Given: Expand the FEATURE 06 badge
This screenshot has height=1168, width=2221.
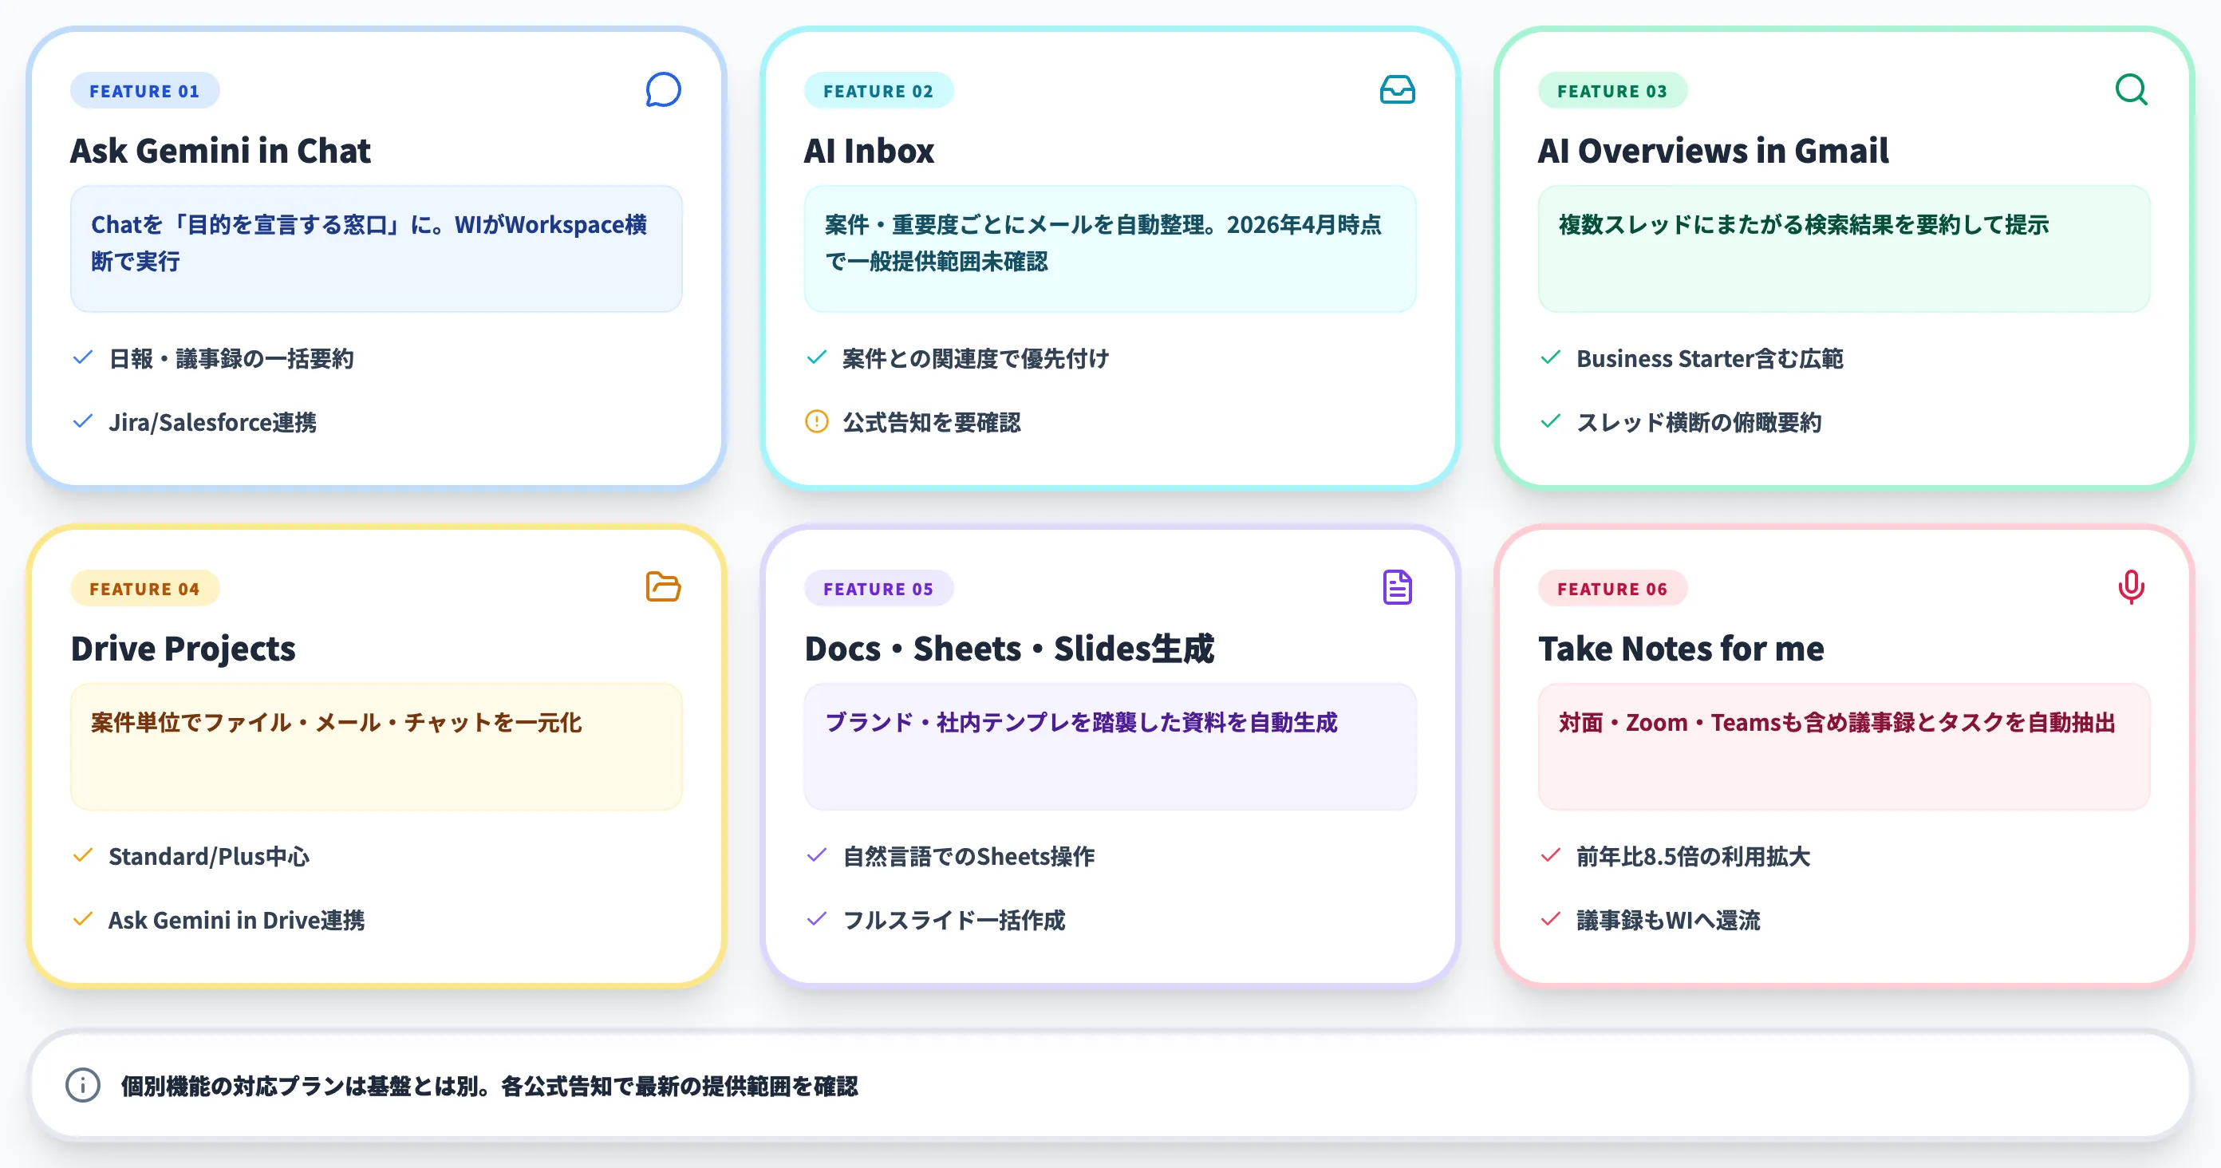Looking at the screenshot, I should 1613,588.
